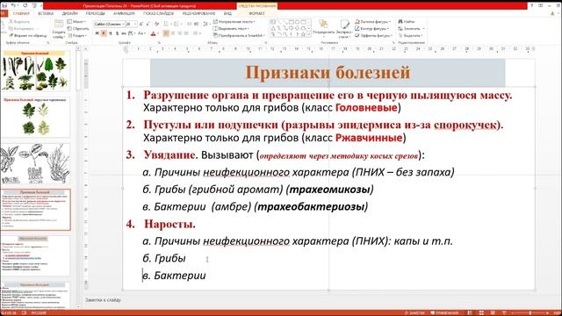This screenshot has width=562, height=316.
Task: Click Преобразовать в SmartArt
Action: coord(240,35)
